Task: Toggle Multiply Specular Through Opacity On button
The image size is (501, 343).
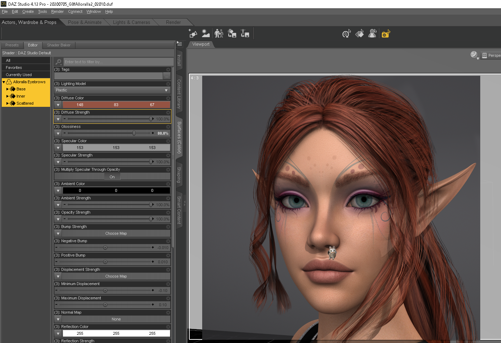Action: tap(112, 177)
